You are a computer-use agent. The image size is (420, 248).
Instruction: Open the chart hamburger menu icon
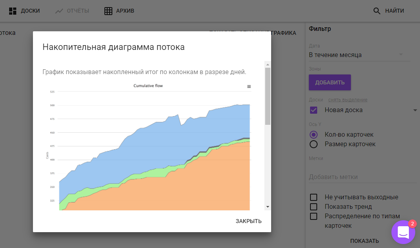(249, 86)
